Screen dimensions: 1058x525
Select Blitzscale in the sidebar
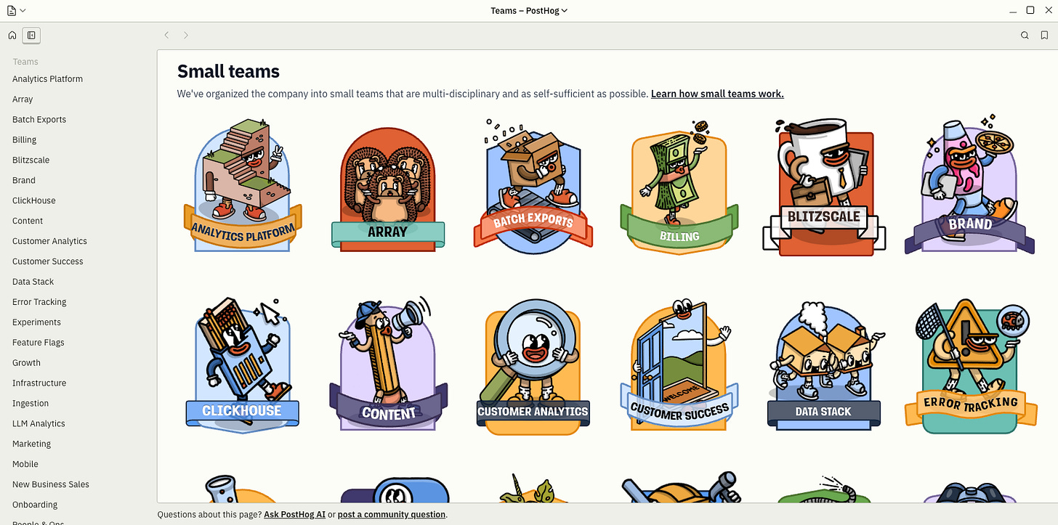tap(31, 160)
